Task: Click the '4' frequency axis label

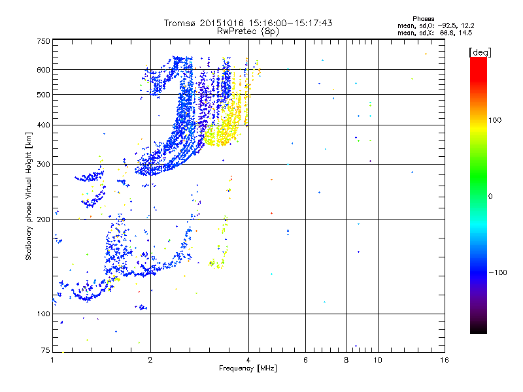Action: click(248, 360)
